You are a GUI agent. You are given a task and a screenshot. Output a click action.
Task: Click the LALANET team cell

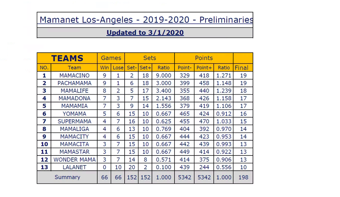tap(74, 167)
